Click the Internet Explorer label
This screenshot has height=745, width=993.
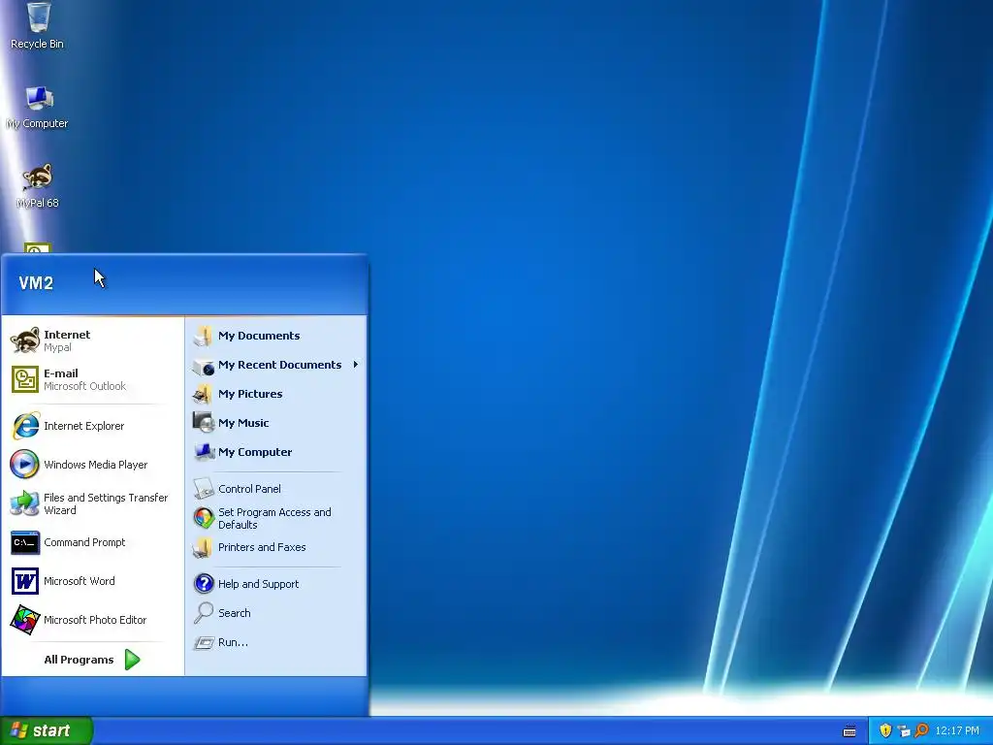point(83,426)
